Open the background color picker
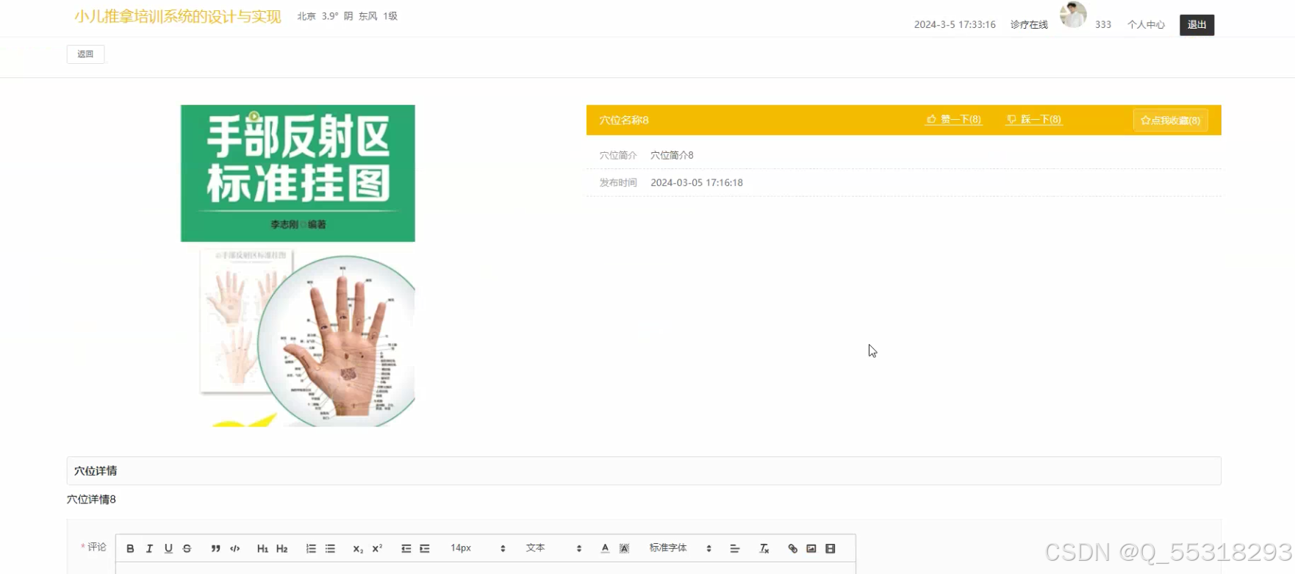The height and width of the screenshot is (574, 1295). point(624,548)
